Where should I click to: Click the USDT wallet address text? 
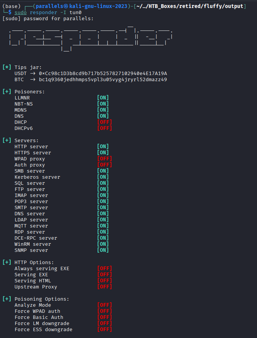(103, 74)
